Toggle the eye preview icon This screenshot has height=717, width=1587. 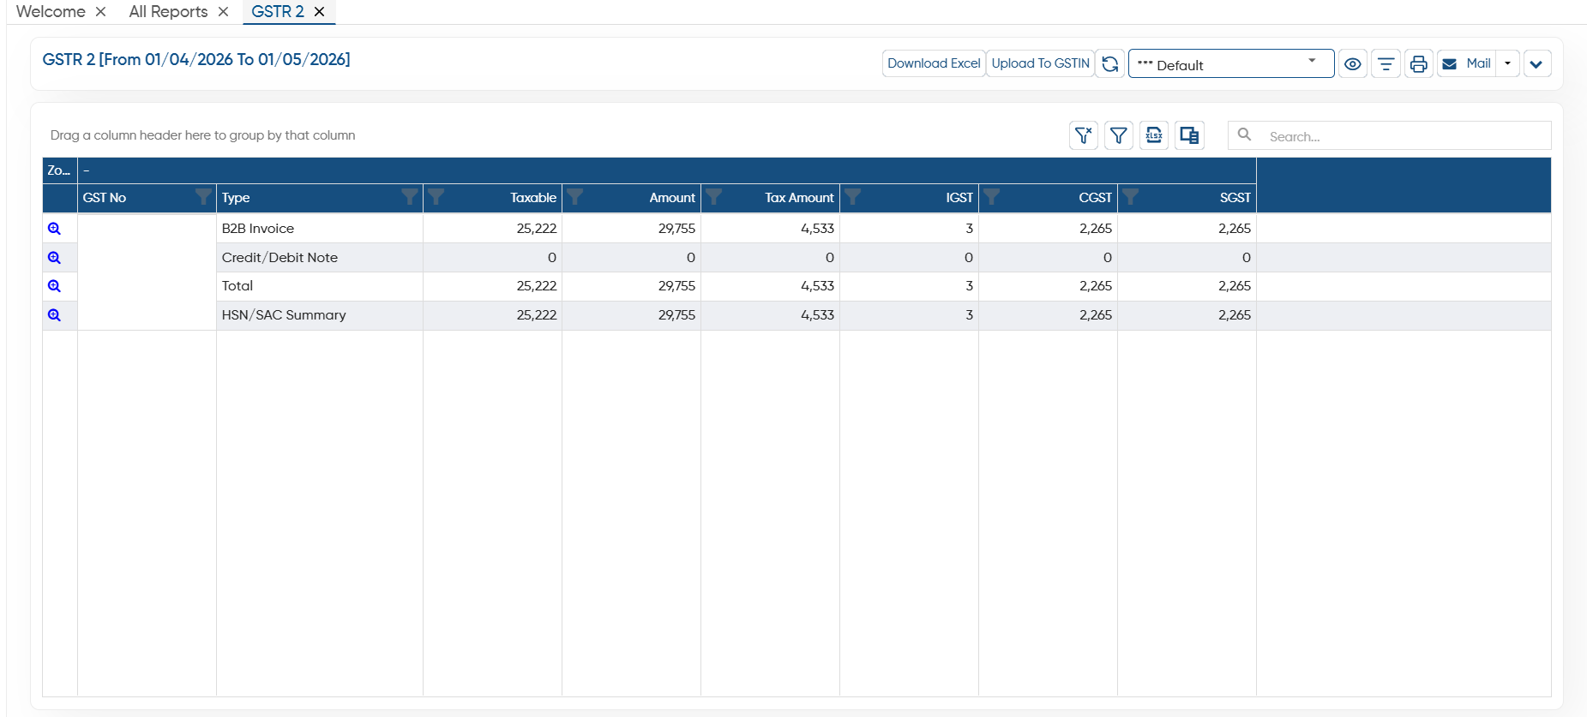coord(1353,63)
